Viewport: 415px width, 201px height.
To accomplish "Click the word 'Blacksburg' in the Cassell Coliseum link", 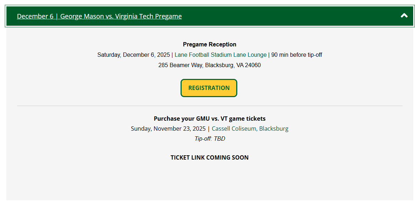I will [274, 129].
